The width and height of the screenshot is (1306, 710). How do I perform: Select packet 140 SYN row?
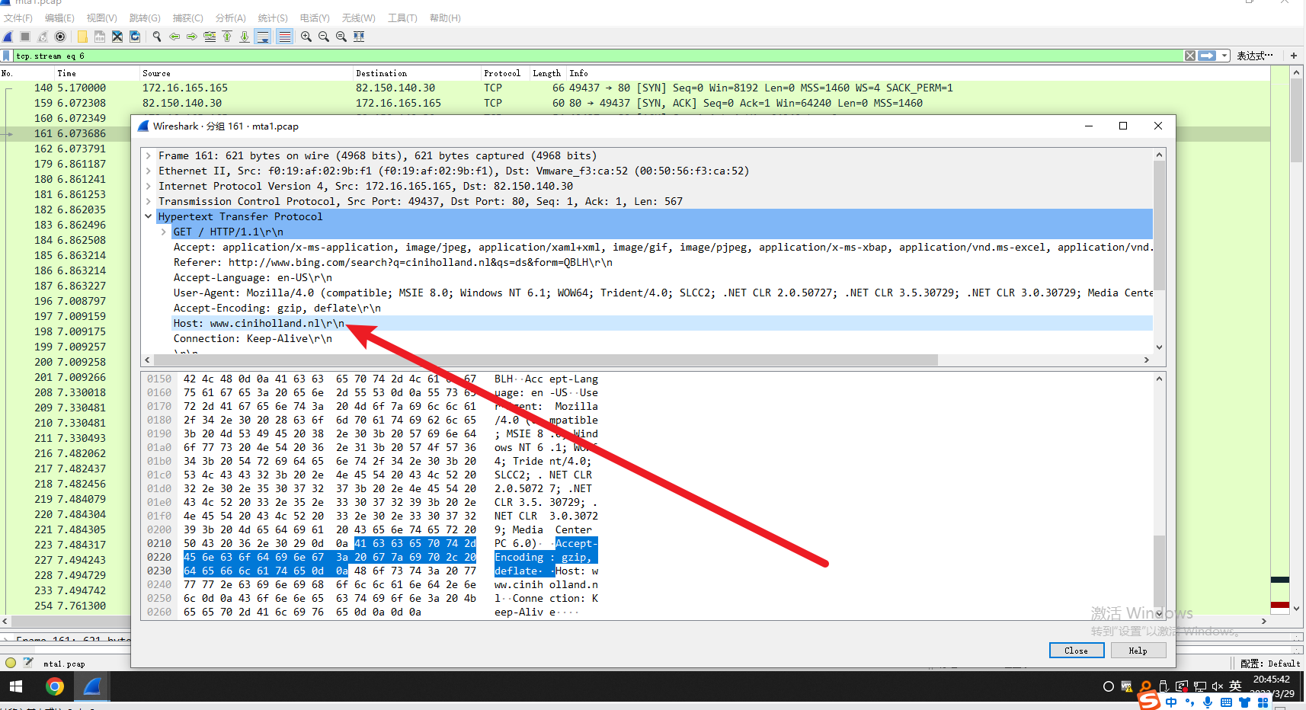pyautogui.click(x=636, y=88)
